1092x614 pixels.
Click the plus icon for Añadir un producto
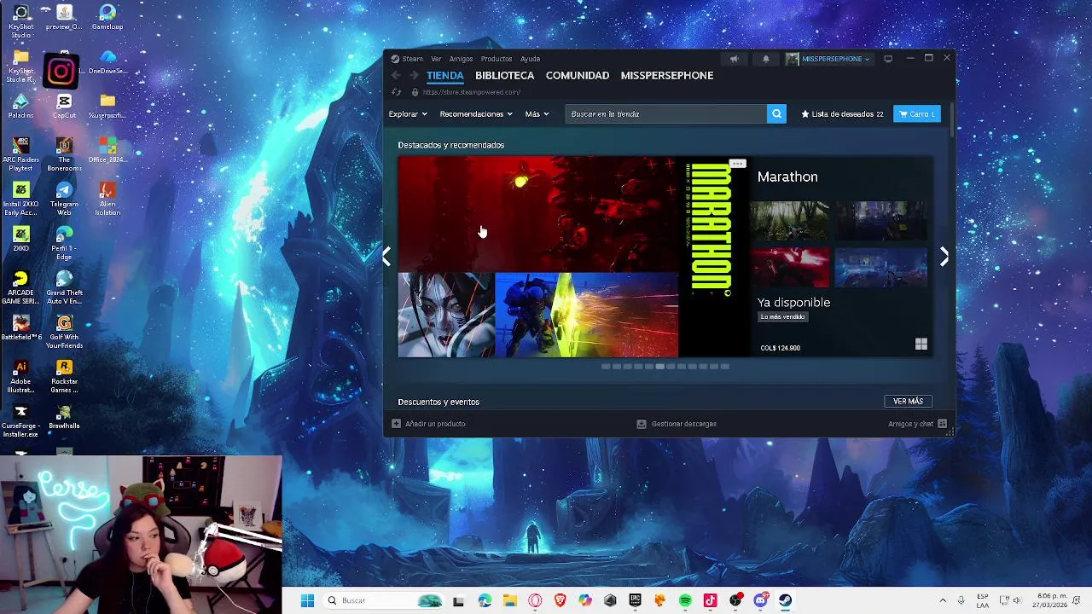(396, 424)
